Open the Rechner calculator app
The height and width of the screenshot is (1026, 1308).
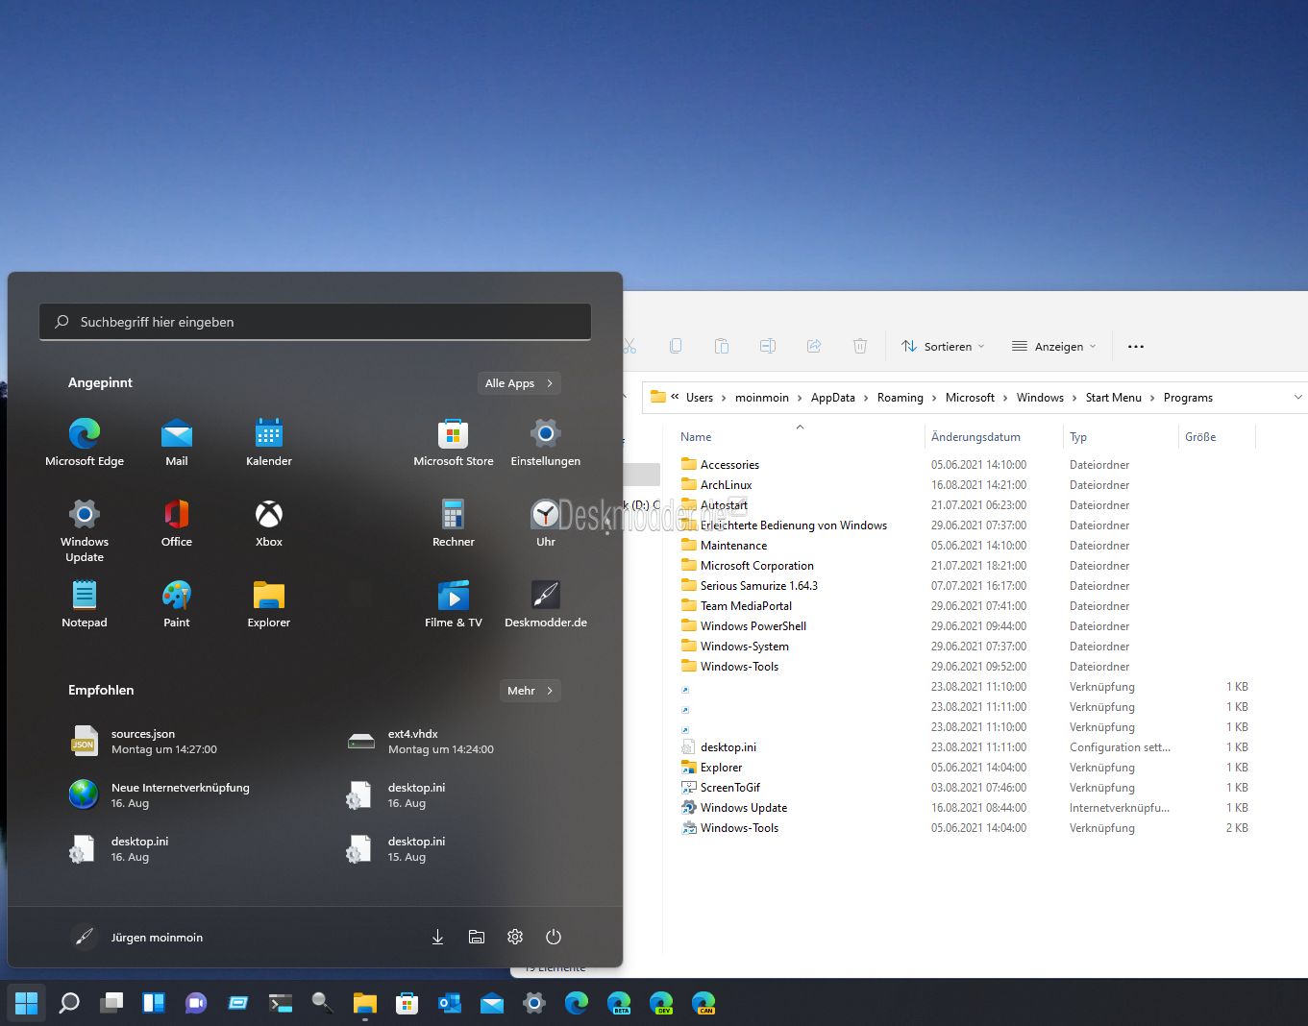(454, 524)
